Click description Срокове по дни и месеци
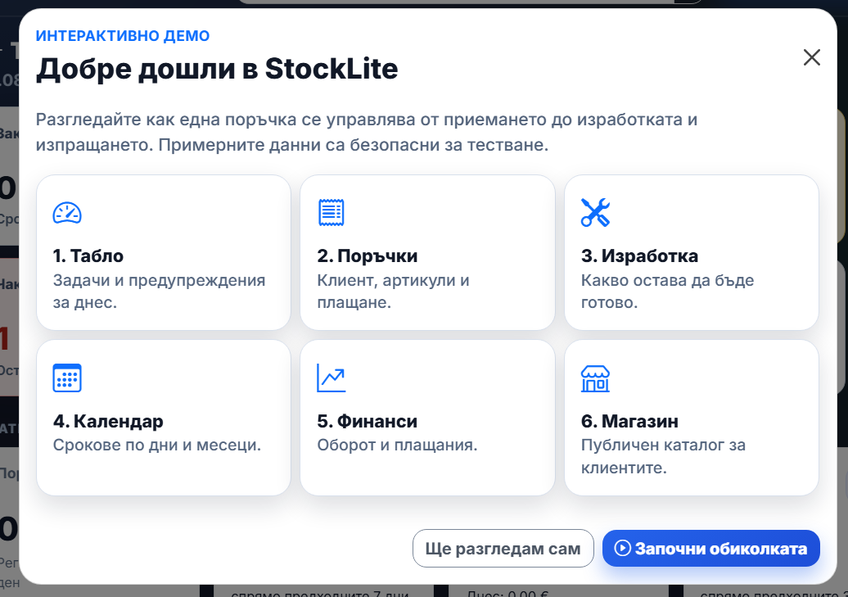Viewport: 848px width, 597px height. click(x=157, y=445)
